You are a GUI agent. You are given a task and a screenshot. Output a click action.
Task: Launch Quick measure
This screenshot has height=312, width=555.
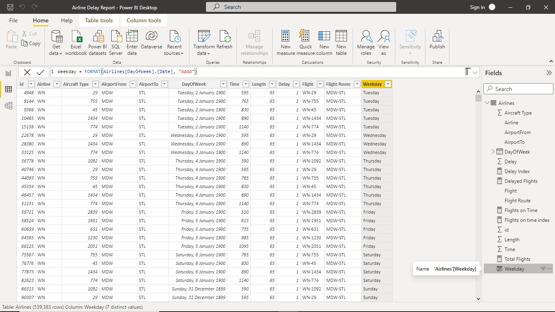pyautogui.click(x=305, y=42)
